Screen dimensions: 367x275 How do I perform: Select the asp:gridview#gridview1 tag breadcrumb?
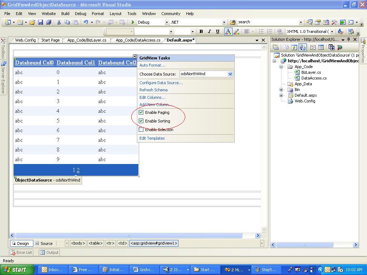(x=154, y=243)
